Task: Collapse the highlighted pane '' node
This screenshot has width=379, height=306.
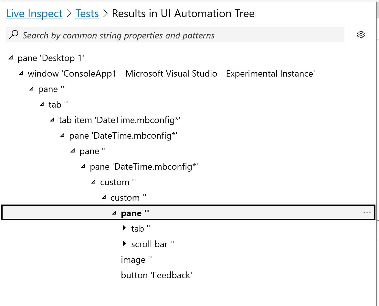Action: pos(114,213)
